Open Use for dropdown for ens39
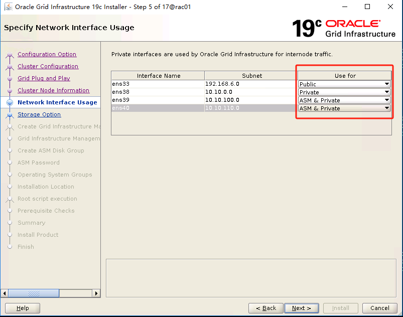Screen dimensions: 403x317 [344, 100]
